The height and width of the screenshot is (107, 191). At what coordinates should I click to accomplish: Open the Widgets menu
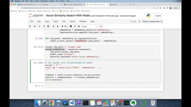point(83,21)
